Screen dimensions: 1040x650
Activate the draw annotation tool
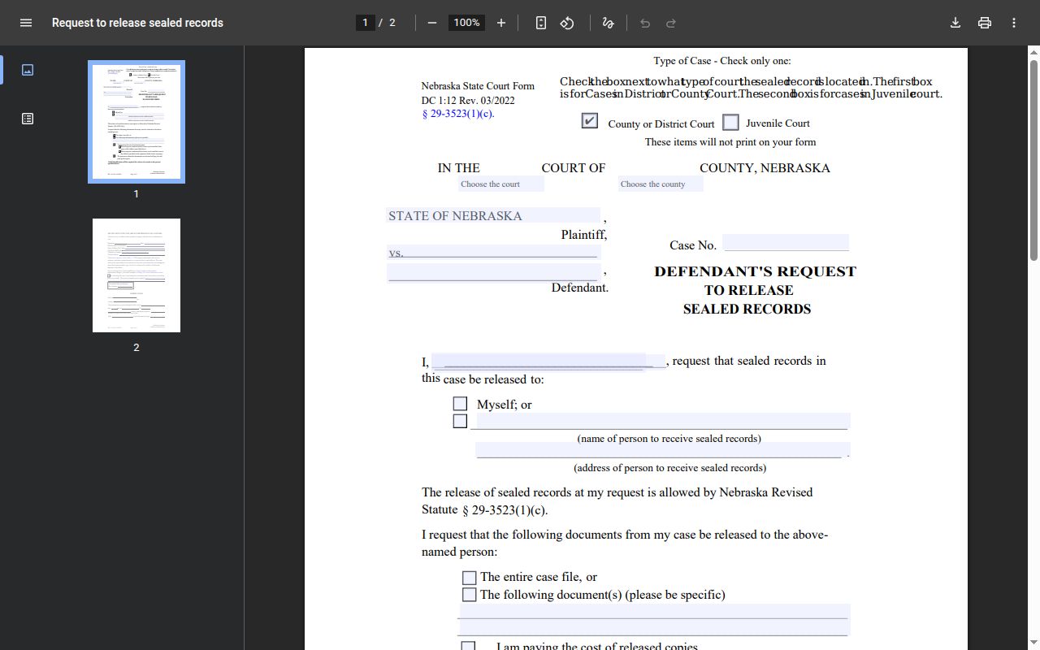pyautogui.click(x=608, y=23)
